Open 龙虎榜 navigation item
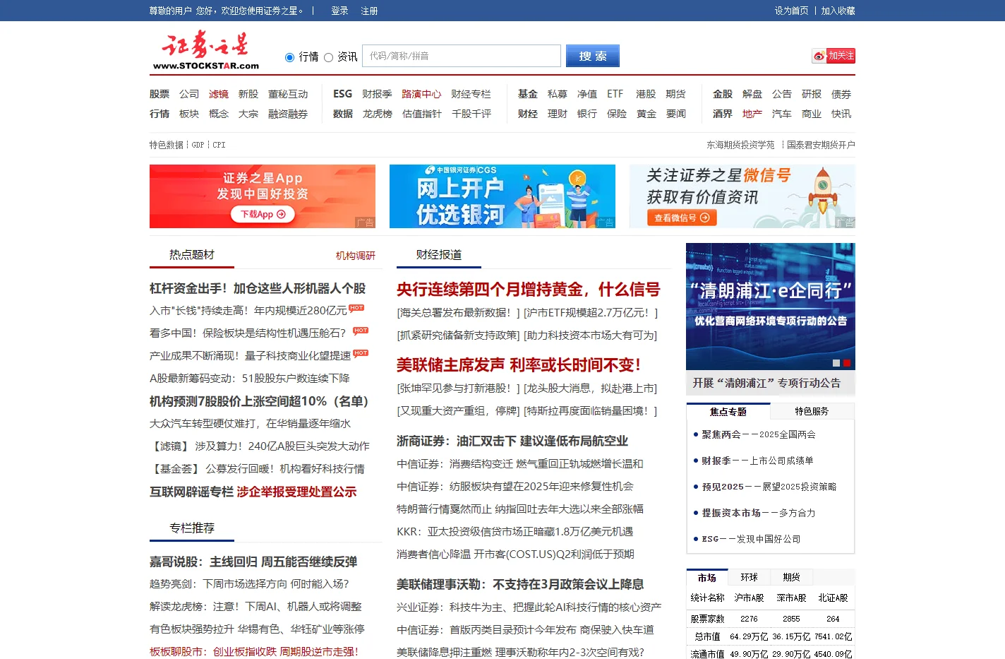The width and height of the screenshot is (1005, 659). point(378,114)
